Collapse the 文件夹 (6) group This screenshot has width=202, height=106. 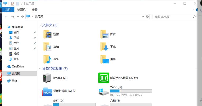pos(40,25)
